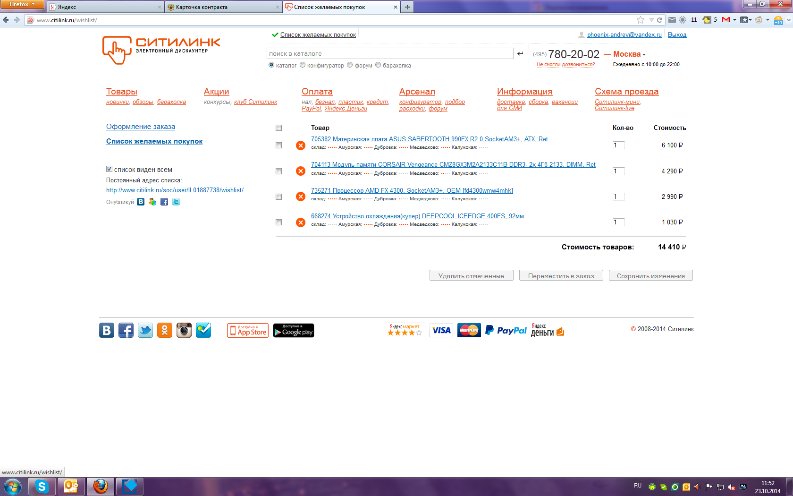Open the Москва city dropdown

tap(629, 54)
